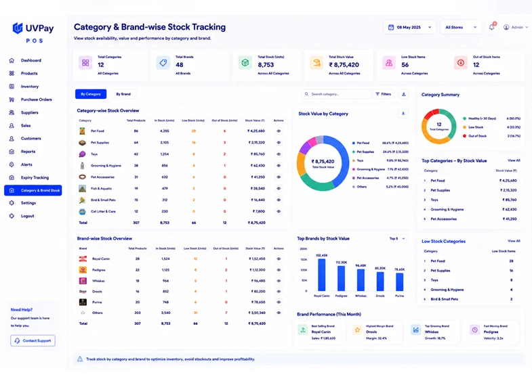Switch to the By Brand tab
The image size is (532, 381).
[123, 94]
